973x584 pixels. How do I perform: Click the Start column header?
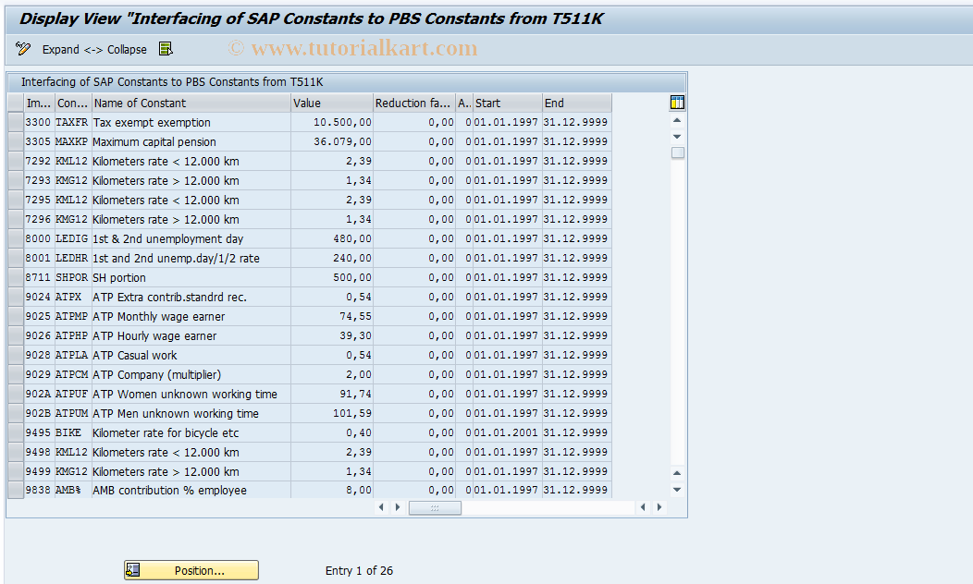click(x=508, y=103)
